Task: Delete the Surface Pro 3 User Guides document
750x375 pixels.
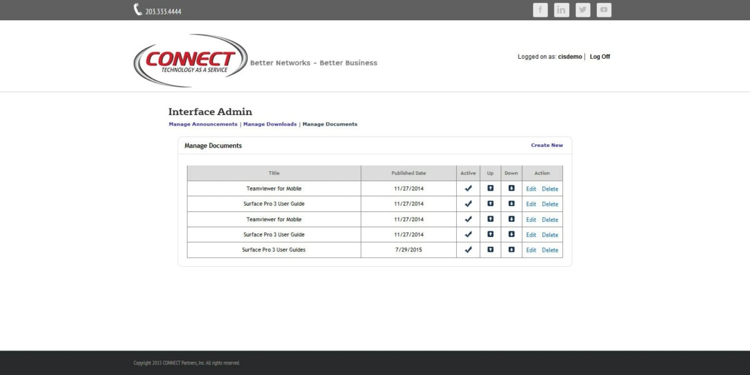Action: pos(550,250)
